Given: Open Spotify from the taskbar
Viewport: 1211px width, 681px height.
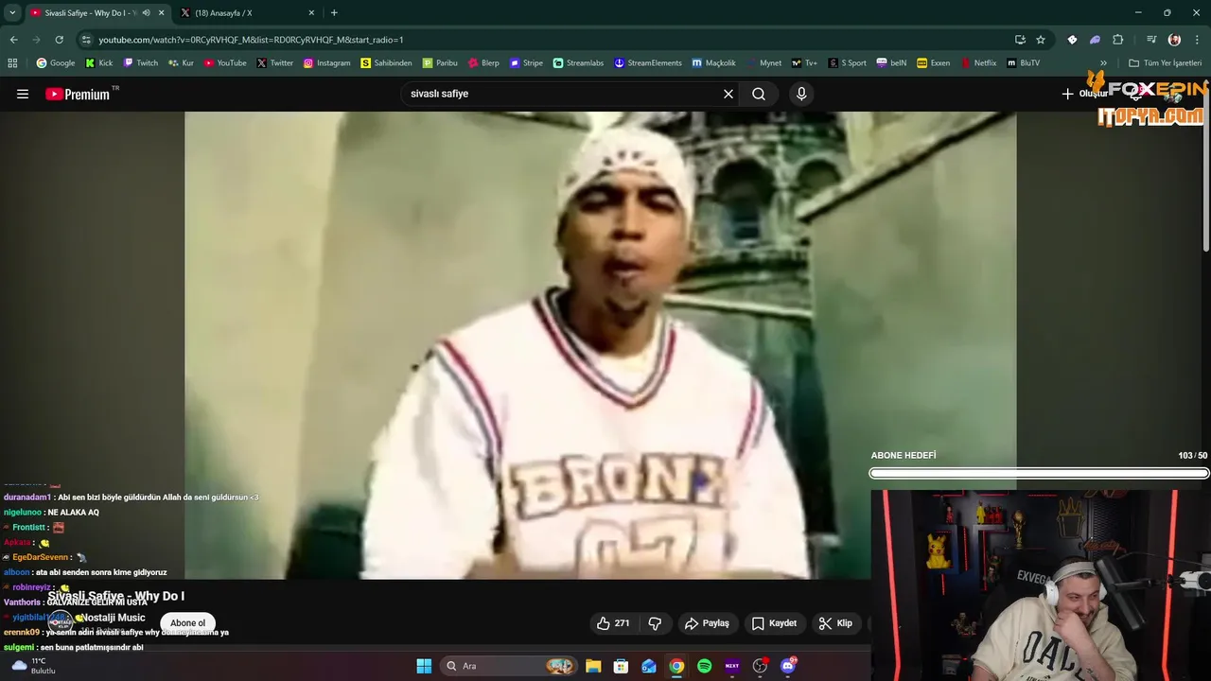Looking at the screenshot, I should click(704, 666).
